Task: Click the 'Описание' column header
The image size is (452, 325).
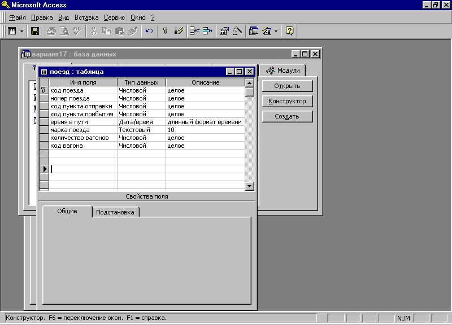Action: coord(206,82)
